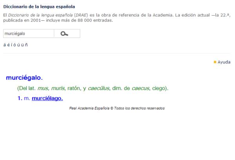Click the orange square beside Ayuda
The image size is (235, 160).
[x=215, y=62]
